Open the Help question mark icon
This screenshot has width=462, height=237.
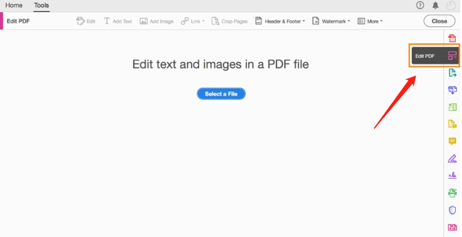(x=420, y=5)
